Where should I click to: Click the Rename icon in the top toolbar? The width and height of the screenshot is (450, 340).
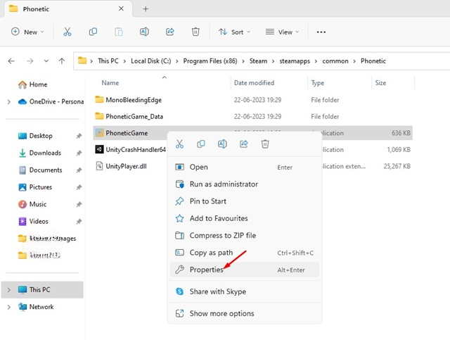tap(144, 32)
